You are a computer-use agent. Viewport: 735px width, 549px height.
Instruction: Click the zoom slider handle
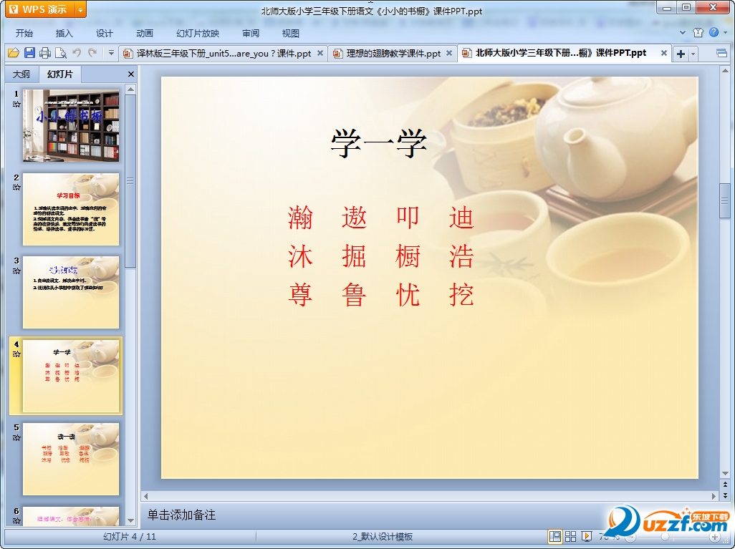(665, 538)
